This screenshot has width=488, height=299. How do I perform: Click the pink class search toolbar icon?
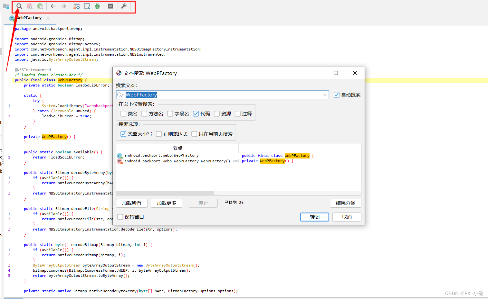tap(30, 6)
